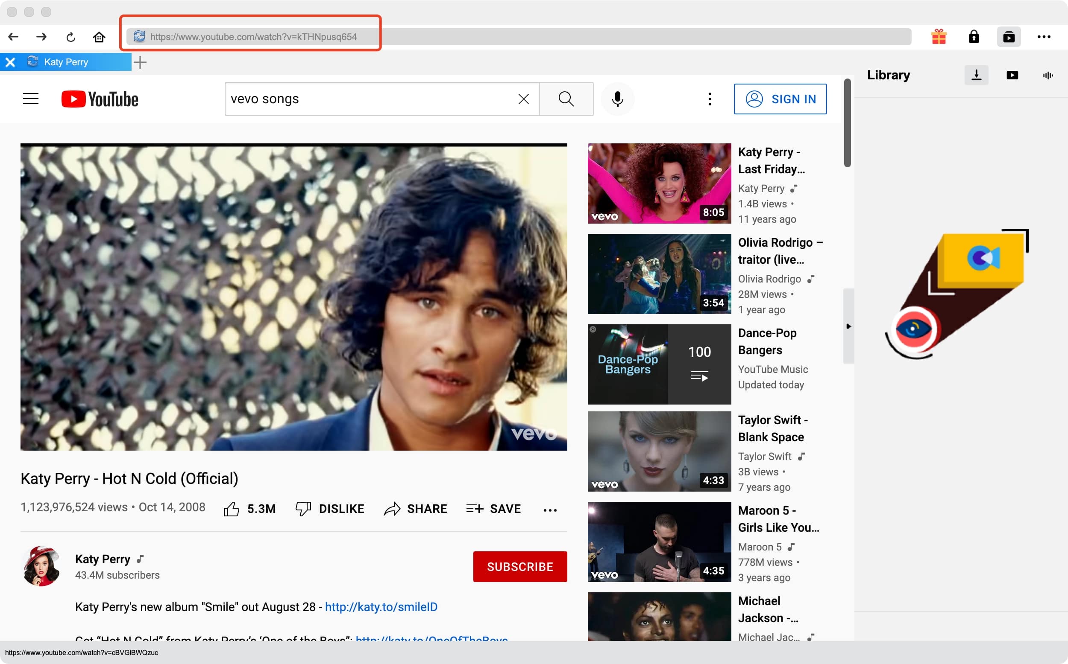
Task: Like the Hot N Cold video
Action: (x=231, y=509)
